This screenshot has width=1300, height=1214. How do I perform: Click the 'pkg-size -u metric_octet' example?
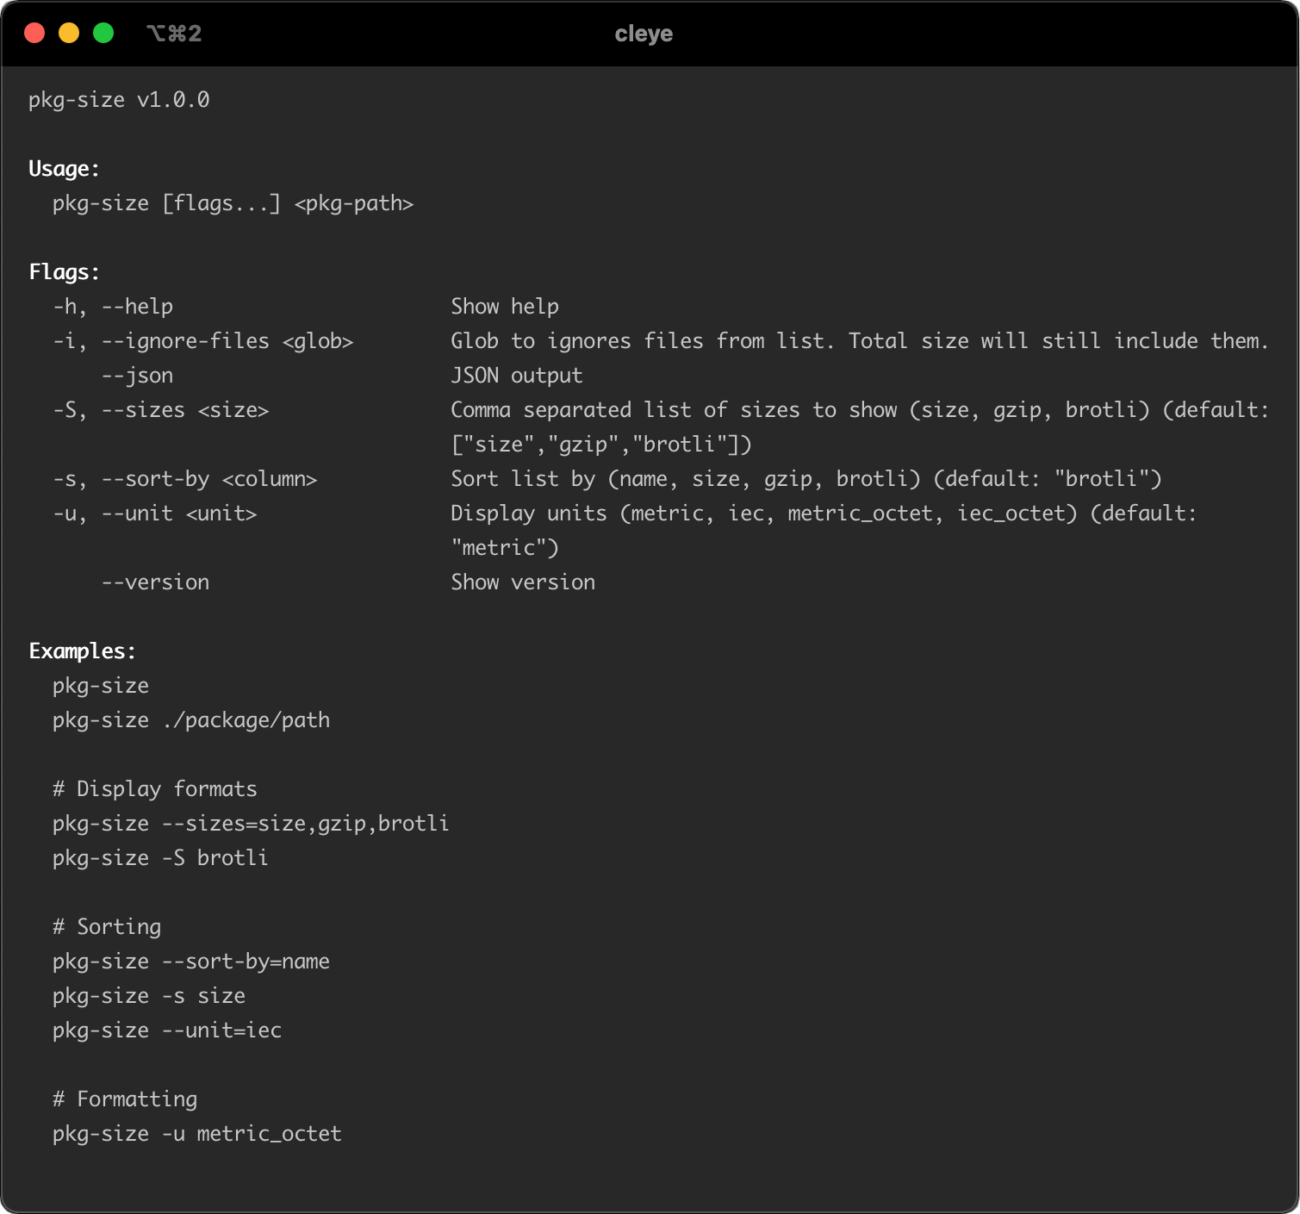[x=197, y=1134]
